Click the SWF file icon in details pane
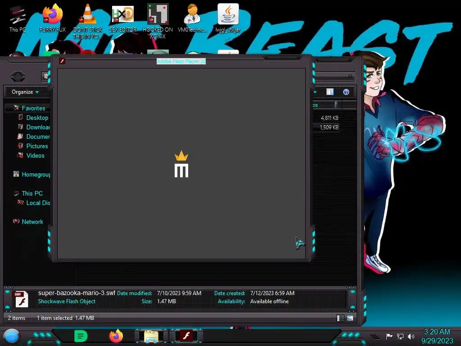The height and width of the screenshot is (346, 461). pos(22,299)
